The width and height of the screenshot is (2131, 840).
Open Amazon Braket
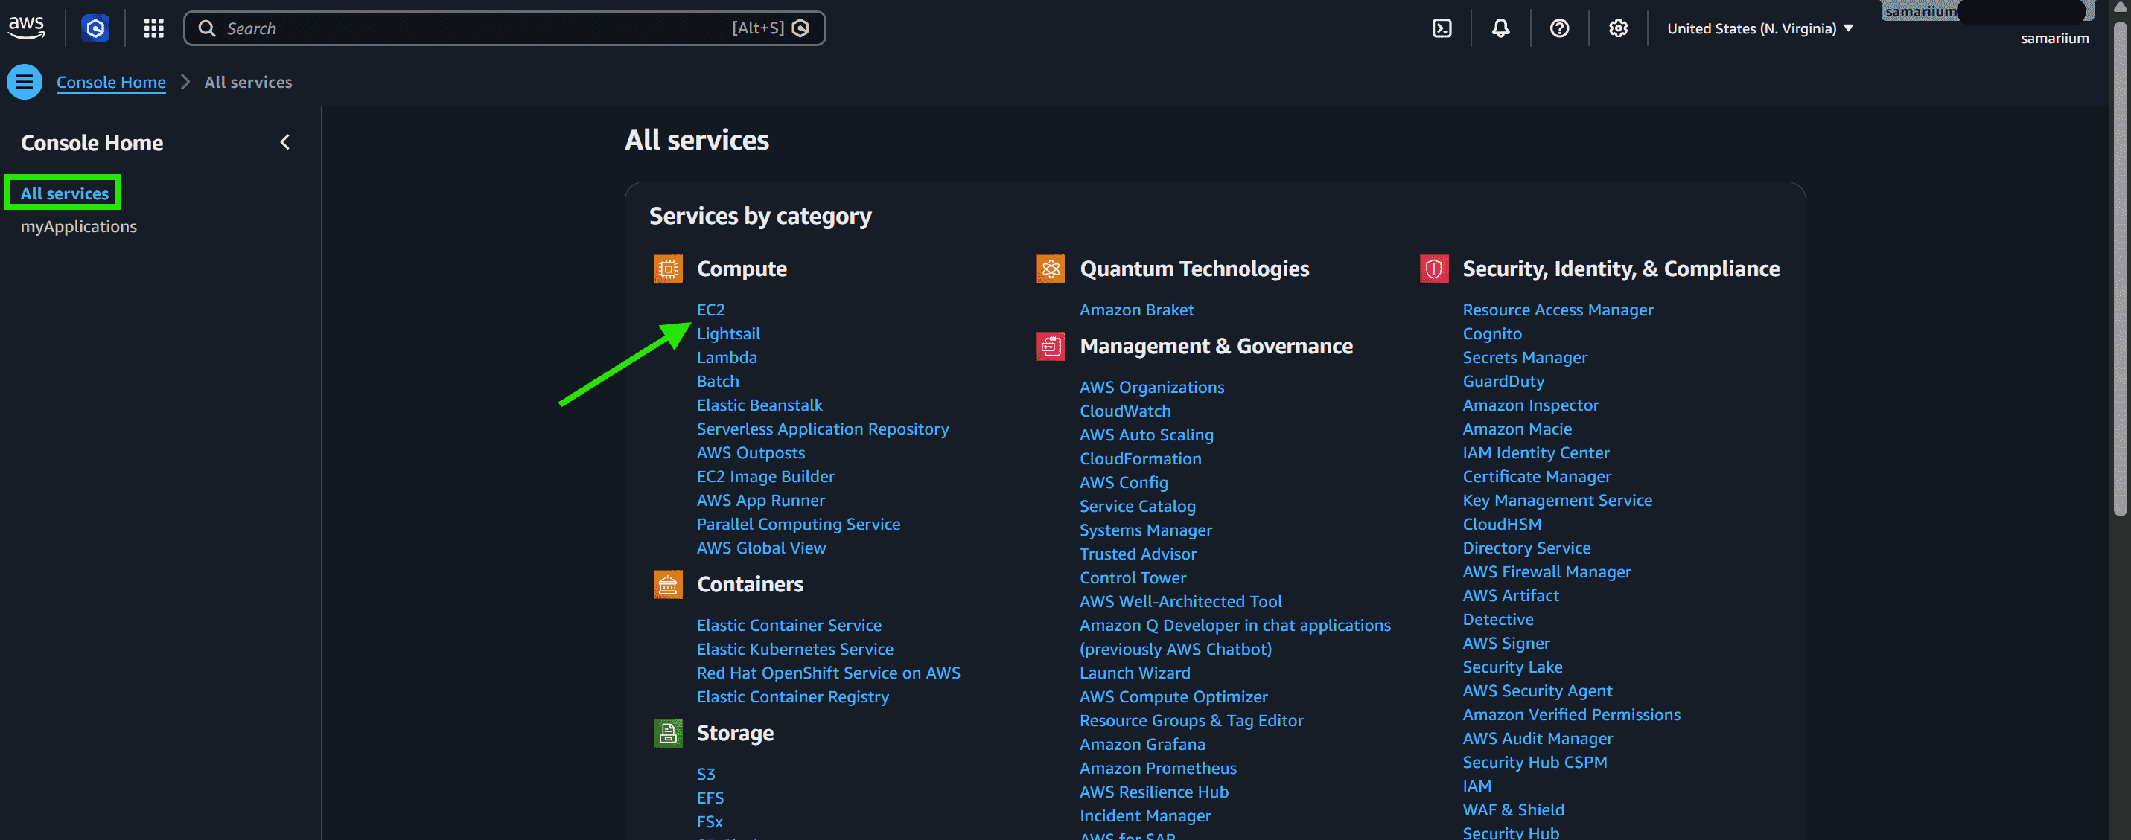1137,310
